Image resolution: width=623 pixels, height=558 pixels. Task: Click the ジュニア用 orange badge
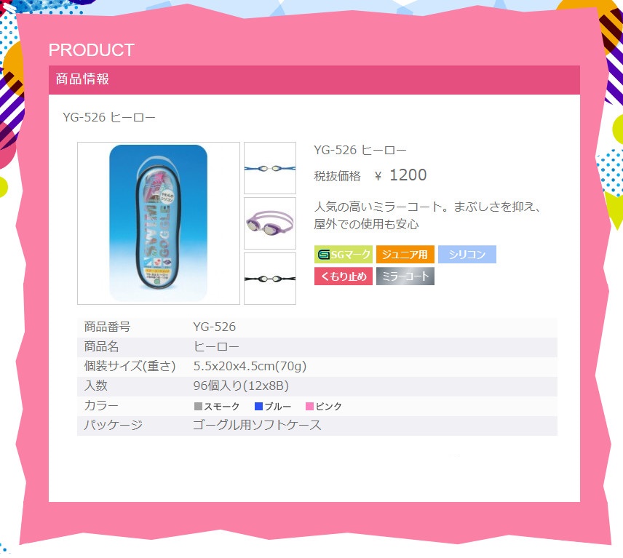[x=405, y=254]
